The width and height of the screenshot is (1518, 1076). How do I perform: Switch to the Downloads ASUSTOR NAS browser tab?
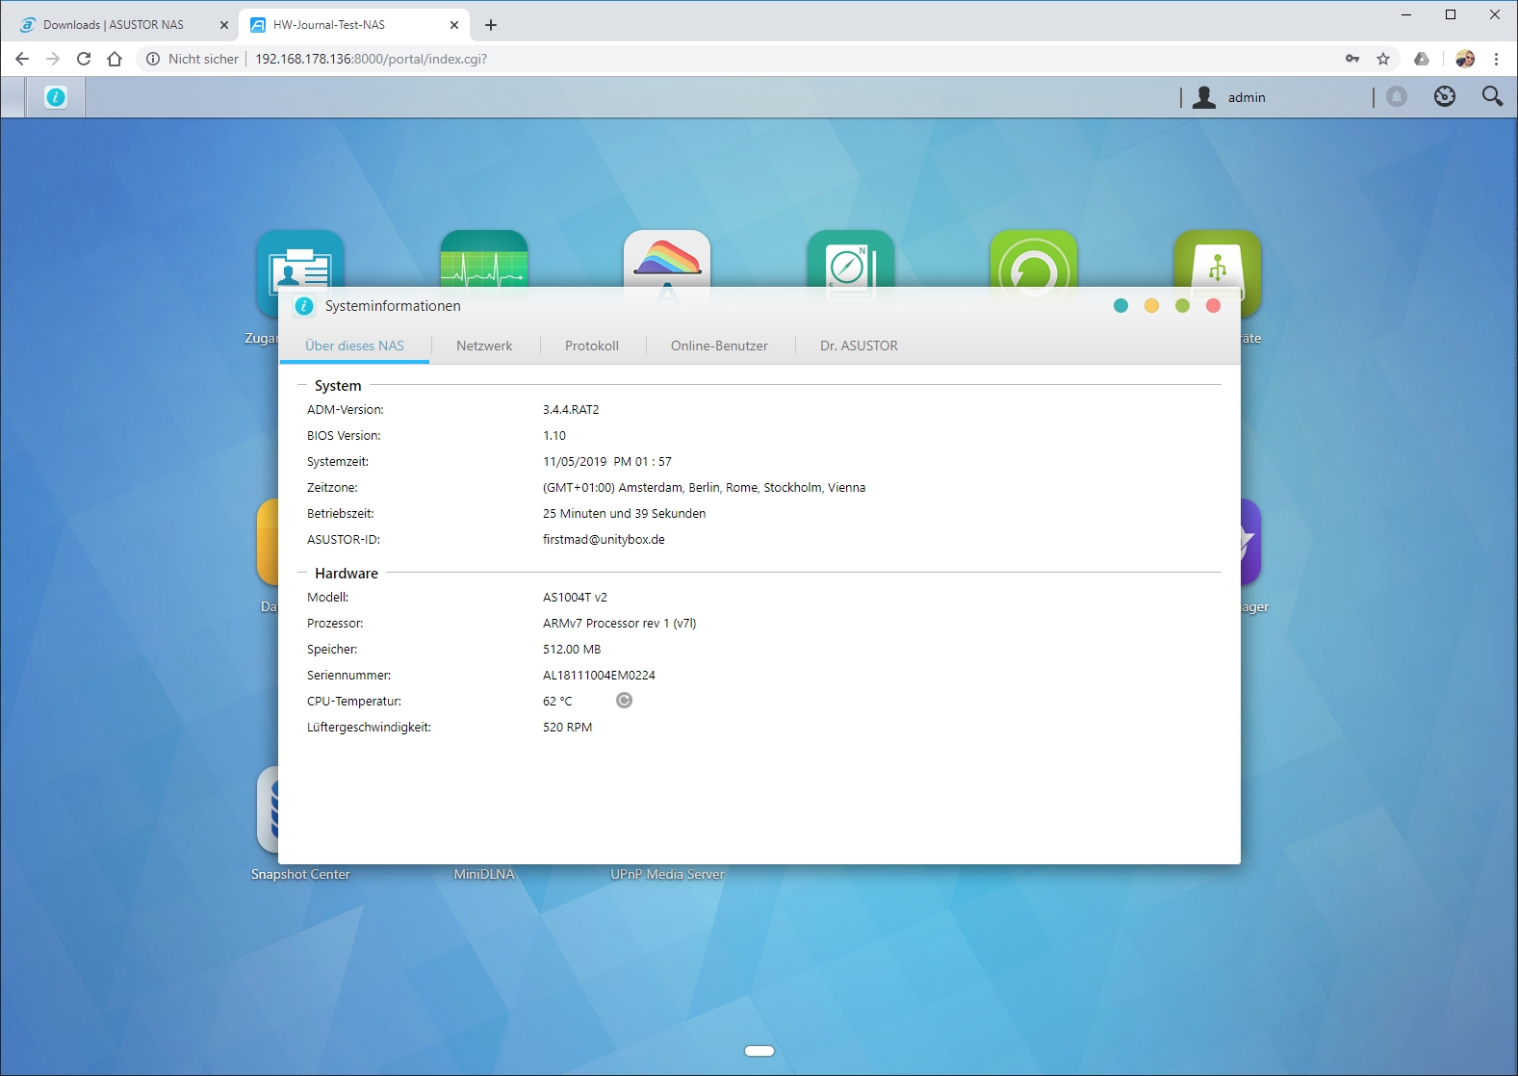[x=114, y=25]
